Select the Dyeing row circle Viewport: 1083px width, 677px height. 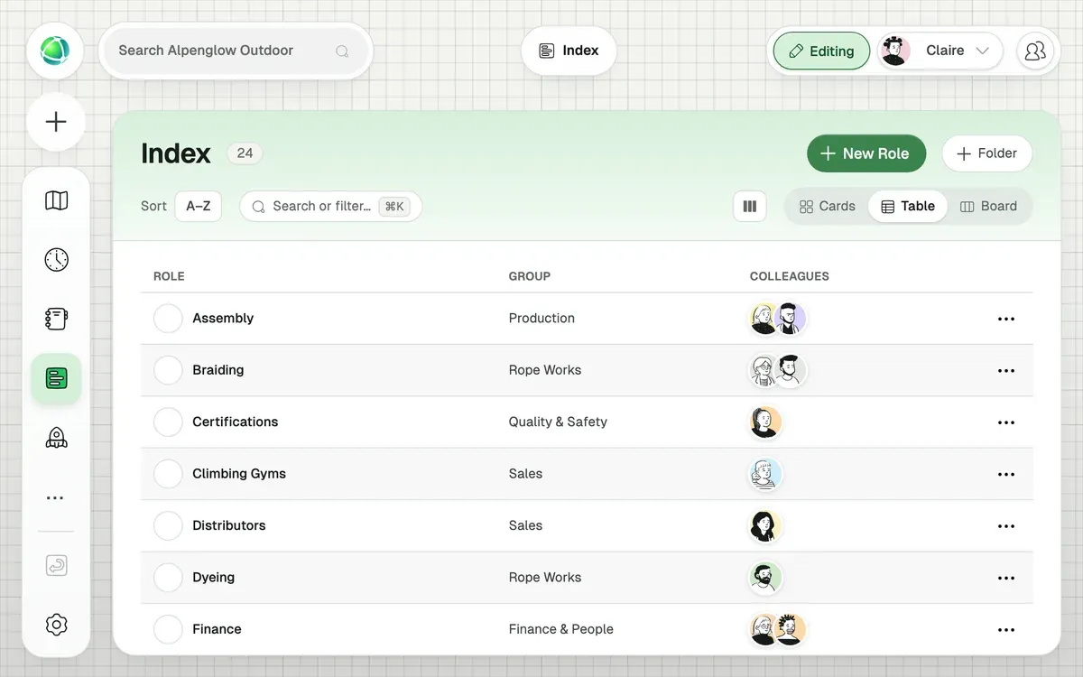(x=168, y=578)
